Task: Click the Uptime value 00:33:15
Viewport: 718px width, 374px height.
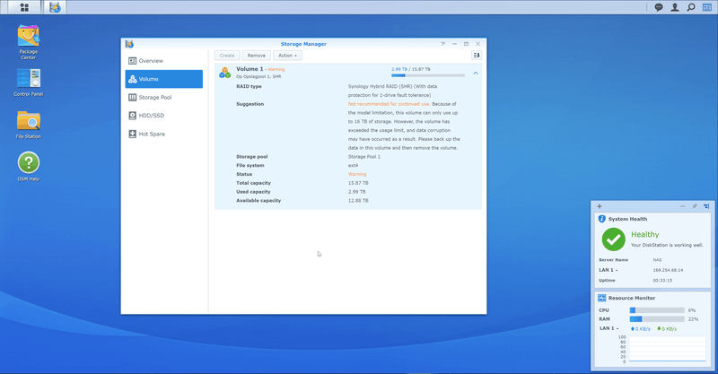Action: pos(662,280)
